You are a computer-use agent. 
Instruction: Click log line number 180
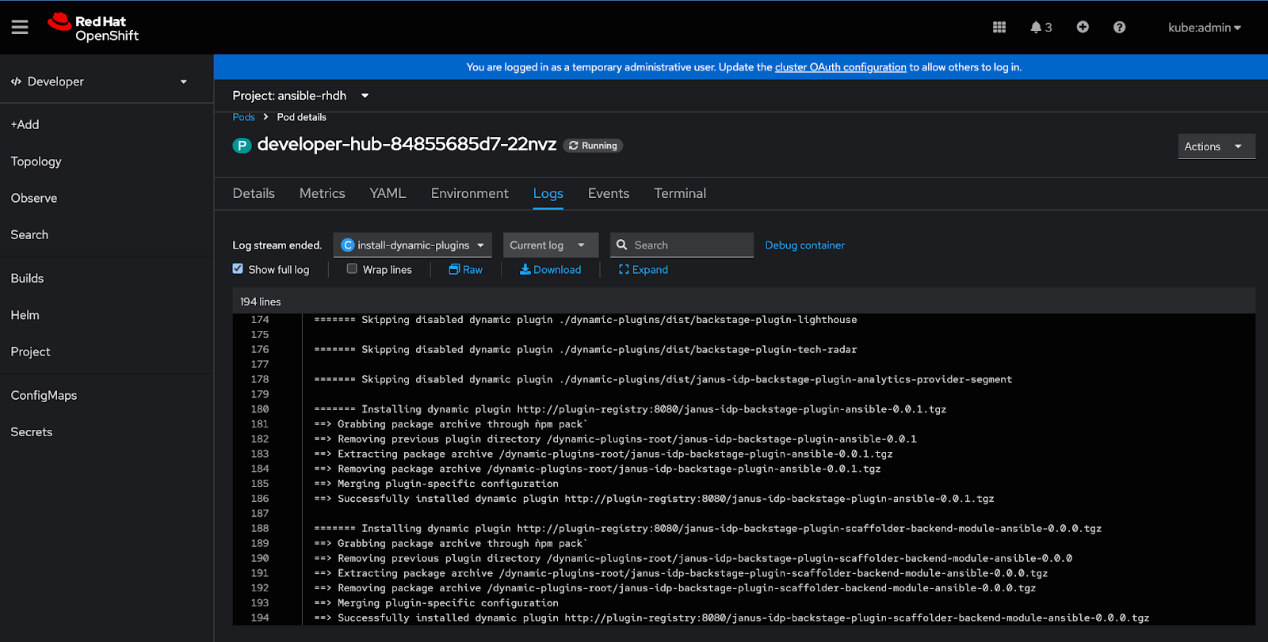point(260,409)
